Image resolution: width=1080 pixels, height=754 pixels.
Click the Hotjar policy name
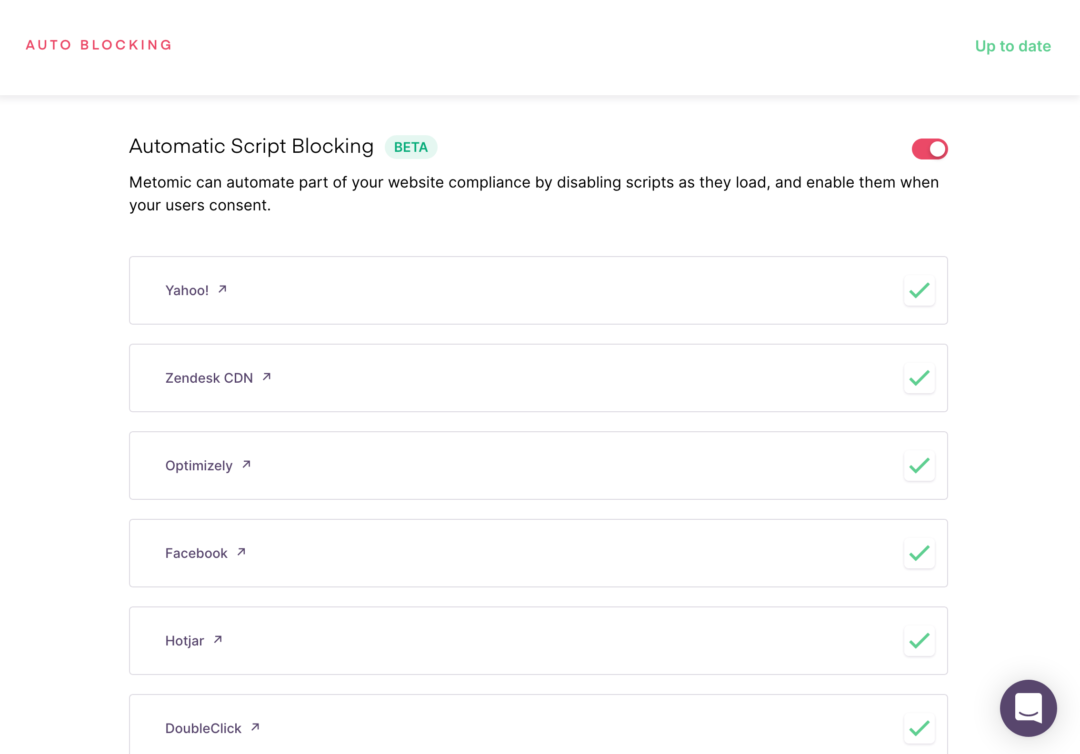pyautogui.click(x=185, y=641)
